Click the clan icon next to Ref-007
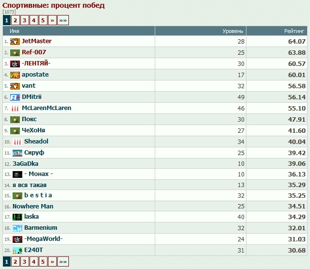310x269 pixels. pyautogui.click(x=15, y=52)
